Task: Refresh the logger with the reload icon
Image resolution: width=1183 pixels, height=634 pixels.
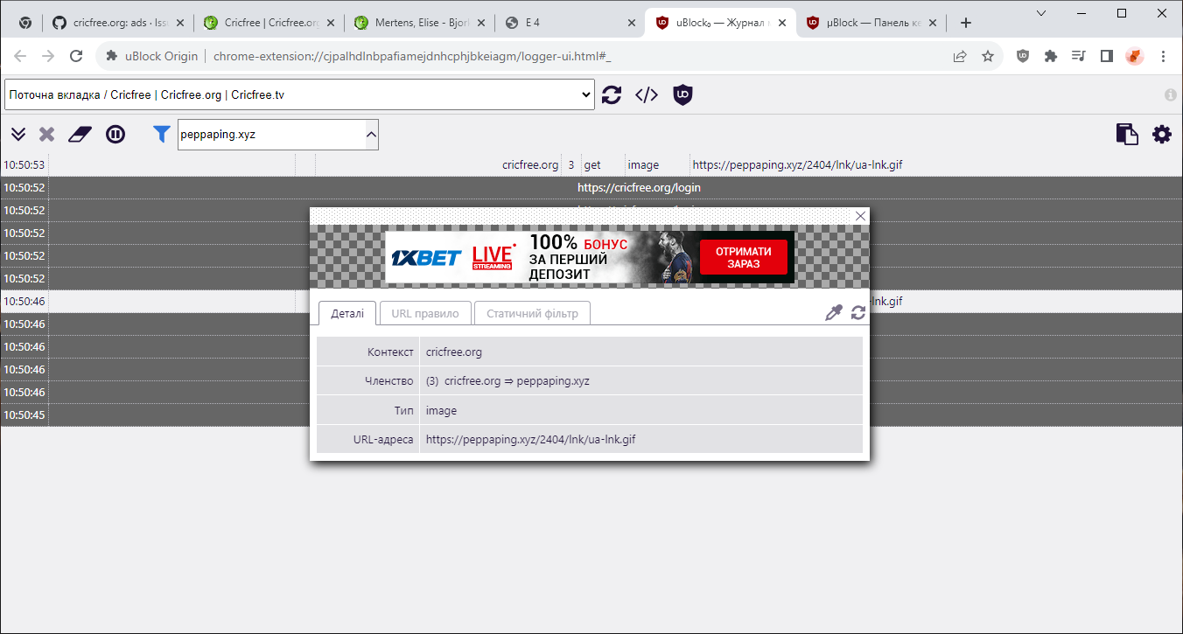Action: [x=611, y=94]
